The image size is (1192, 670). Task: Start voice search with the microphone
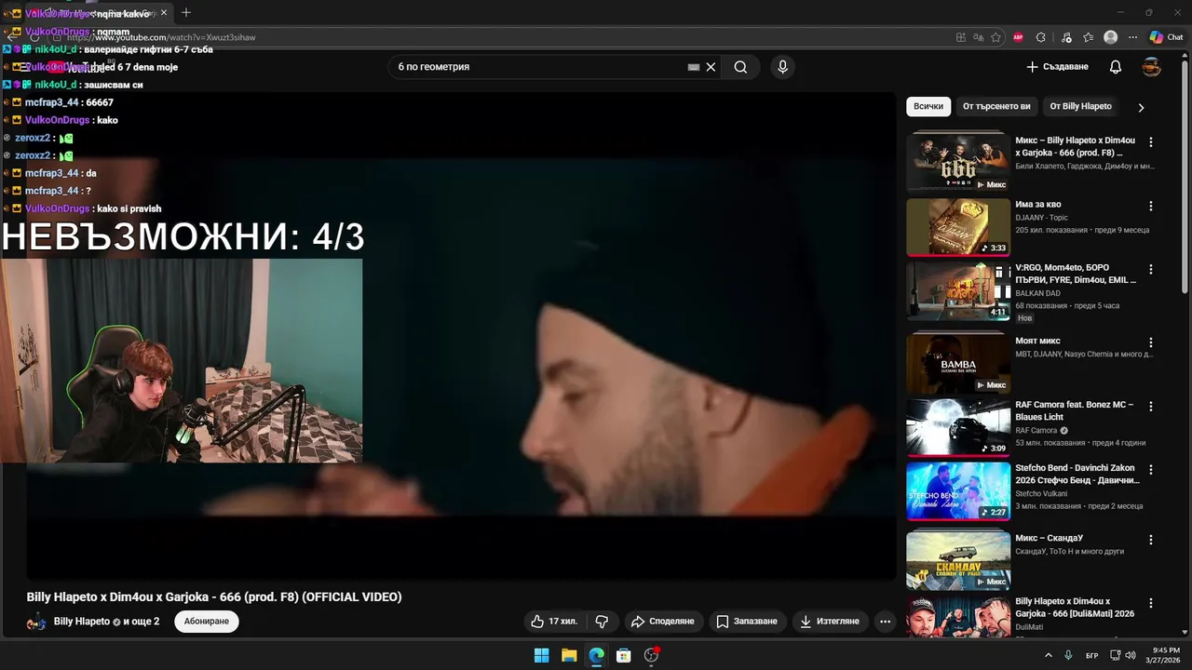click(782, 67)
